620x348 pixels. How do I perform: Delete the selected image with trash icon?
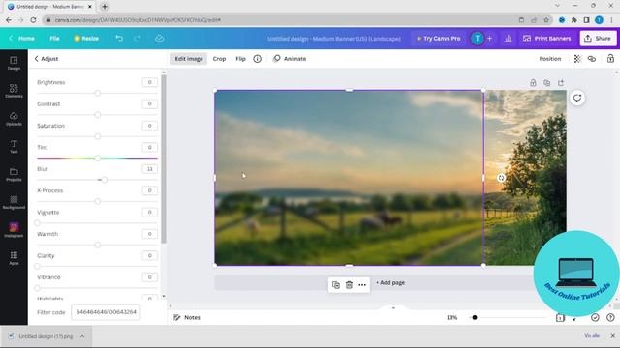point(349,285)
